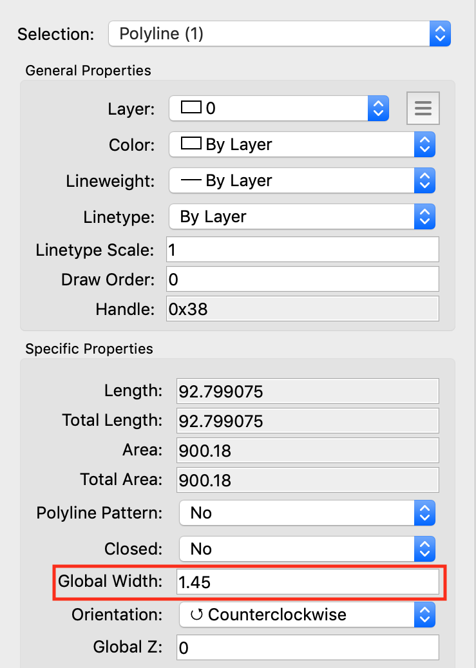This screenshot has height=668, width=476.
Task: Click the Global Z input field
Action: [307, 647]
